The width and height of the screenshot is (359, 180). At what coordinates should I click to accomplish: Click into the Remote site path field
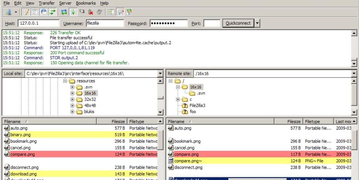tap(272, 74)
